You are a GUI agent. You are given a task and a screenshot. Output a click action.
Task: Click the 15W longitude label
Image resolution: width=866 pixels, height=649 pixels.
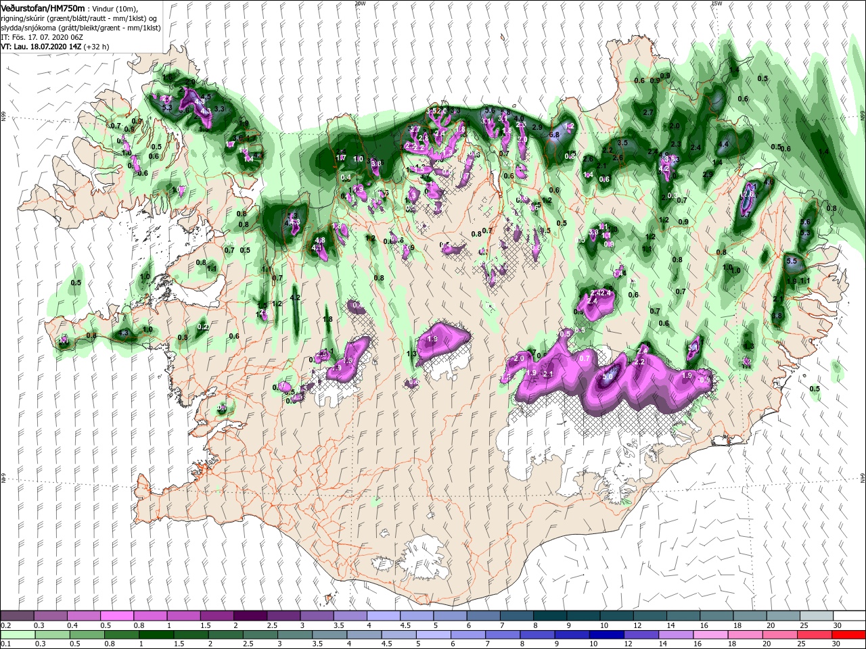(716, 3)
